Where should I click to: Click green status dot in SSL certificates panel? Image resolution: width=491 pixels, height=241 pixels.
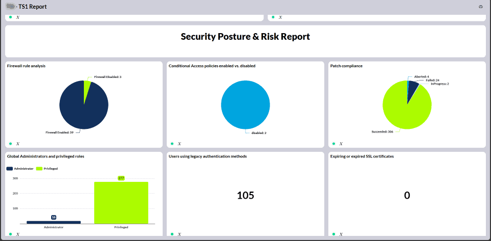click(333, 234)
